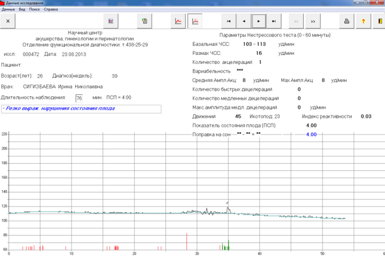385x260 pixels.
Task: Minimize the Данные исследования window
Action: [357, 2]
